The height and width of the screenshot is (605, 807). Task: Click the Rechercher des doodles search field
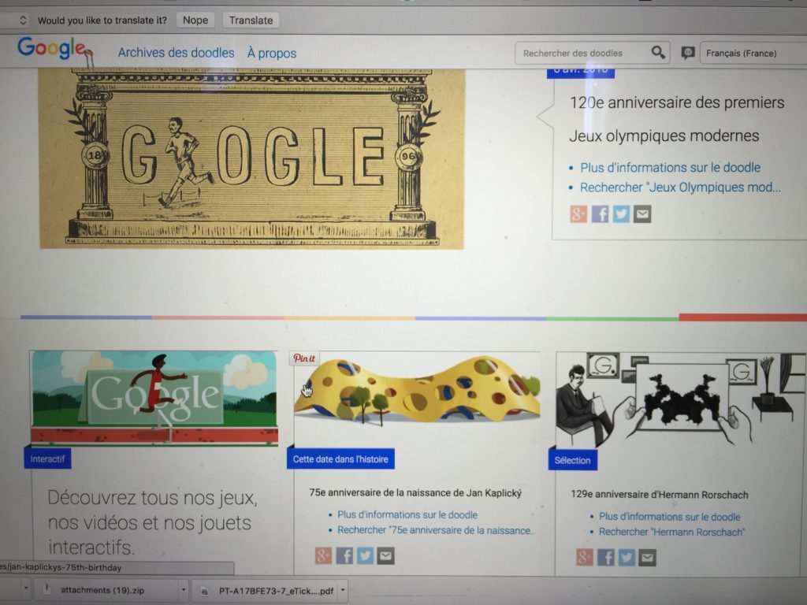pos(584,53)
